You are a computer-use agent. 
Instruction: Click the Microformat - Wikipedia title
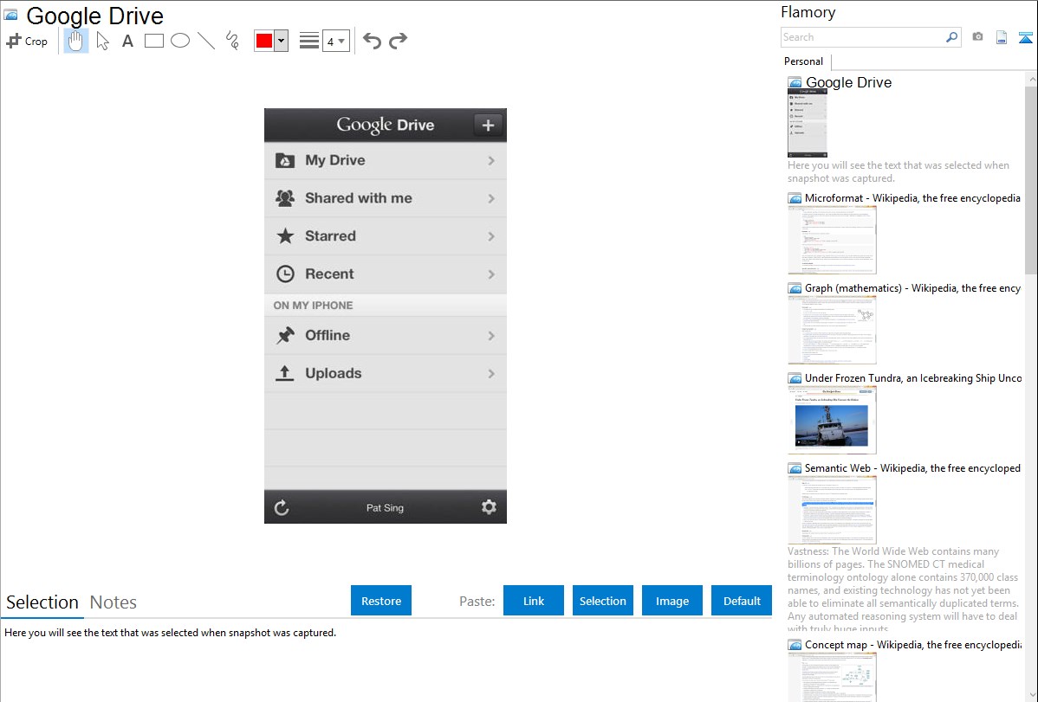912,198
